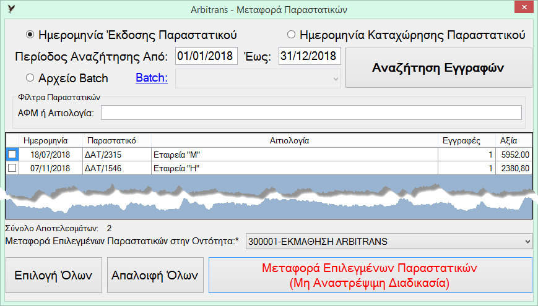Tick the checkbox for row ΔΑΤ/1546
This screenshot has width=538, height=306.
[x=12, y=168]
